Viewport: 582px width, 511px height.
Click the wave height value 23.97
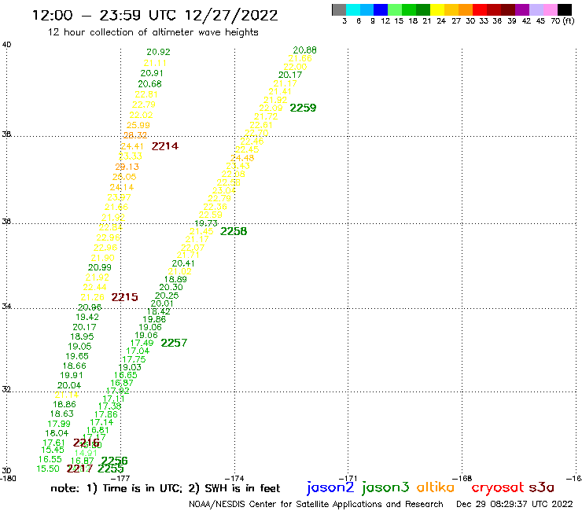(119, 197)
